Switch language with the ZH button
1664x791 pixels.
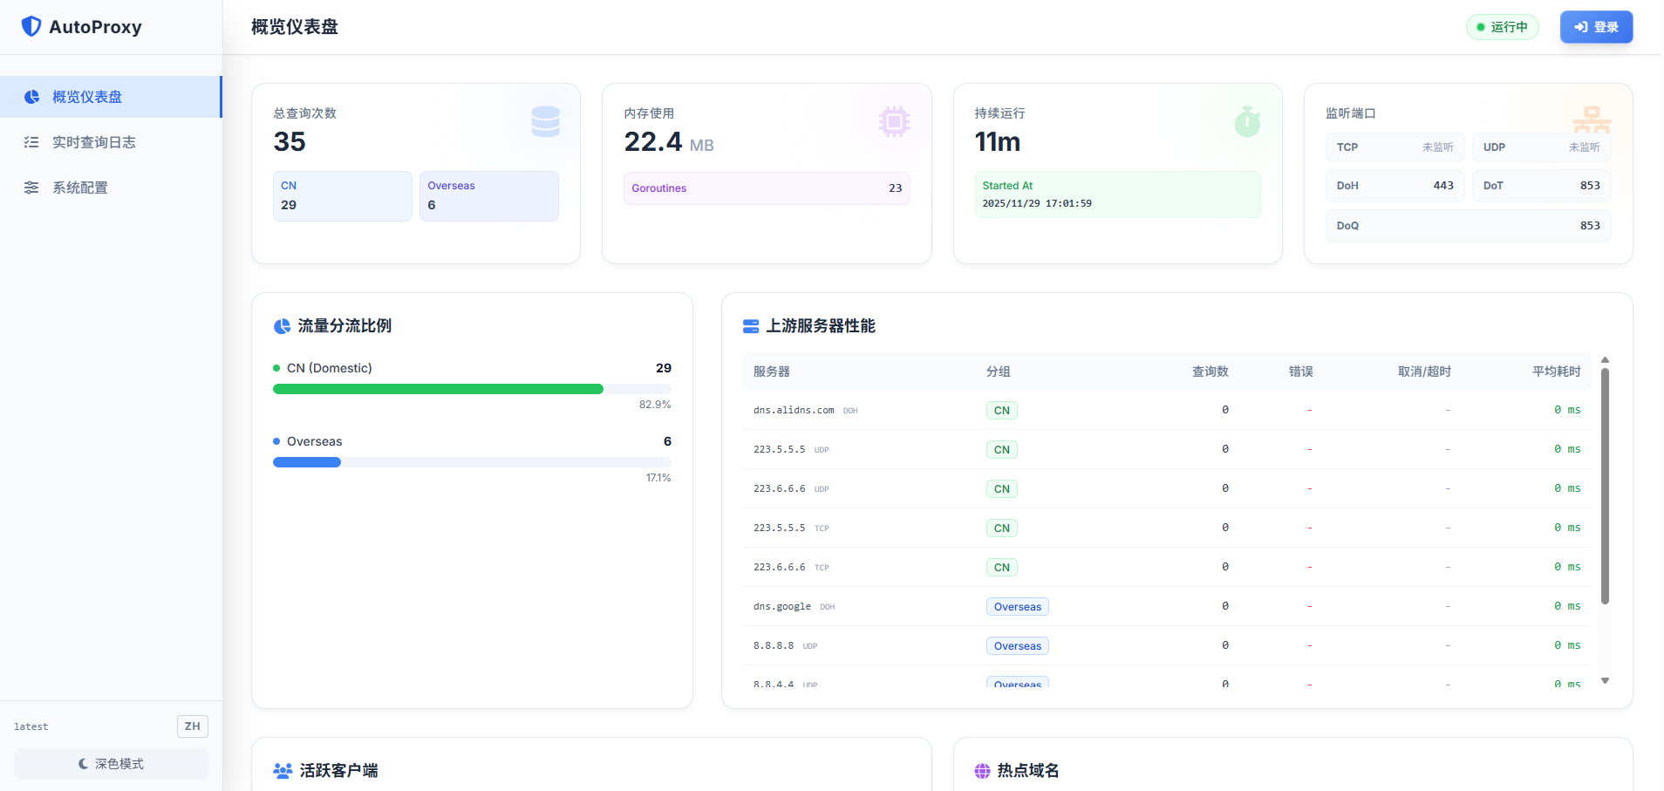[x=192, y=726]
